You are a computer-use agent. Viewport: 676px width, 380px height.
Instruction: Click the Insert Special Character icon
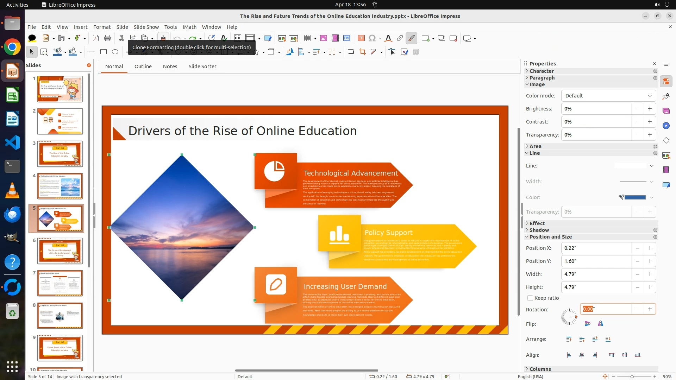pyautogui.click(x=372, y=38)
